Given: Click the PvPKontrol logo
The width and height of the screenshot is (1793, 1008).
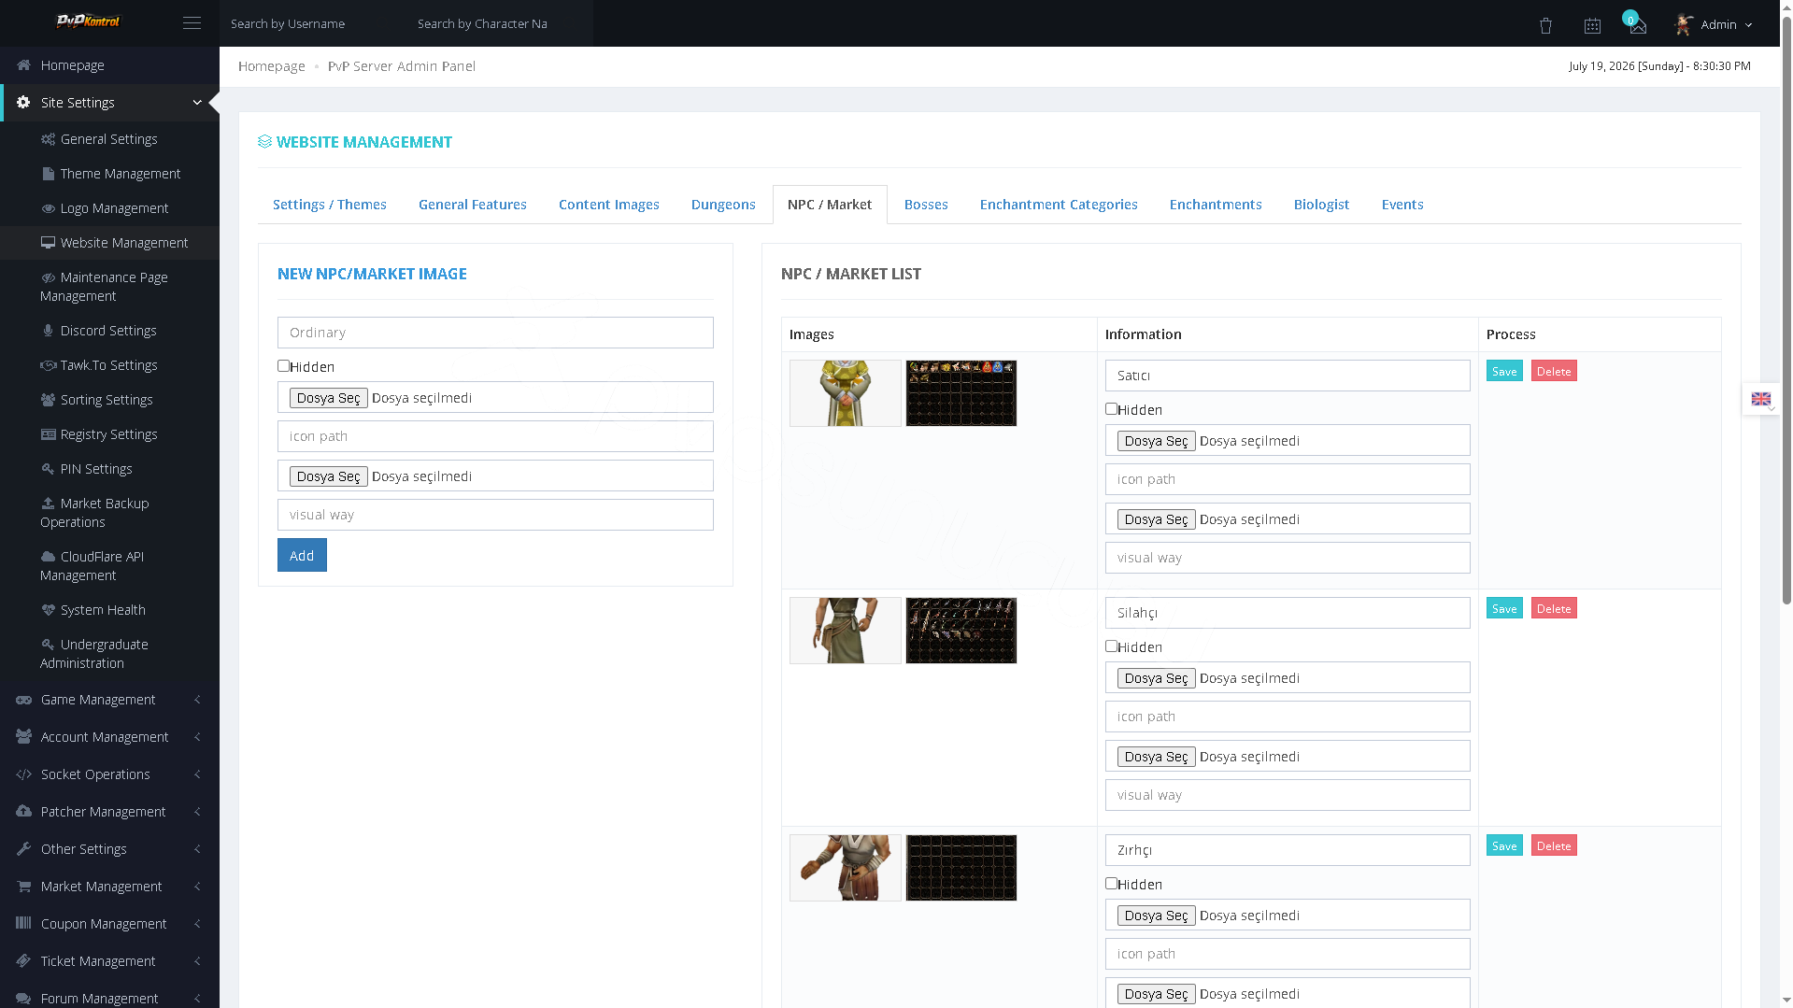Looking at the screenshot, I should coord(89,21).
